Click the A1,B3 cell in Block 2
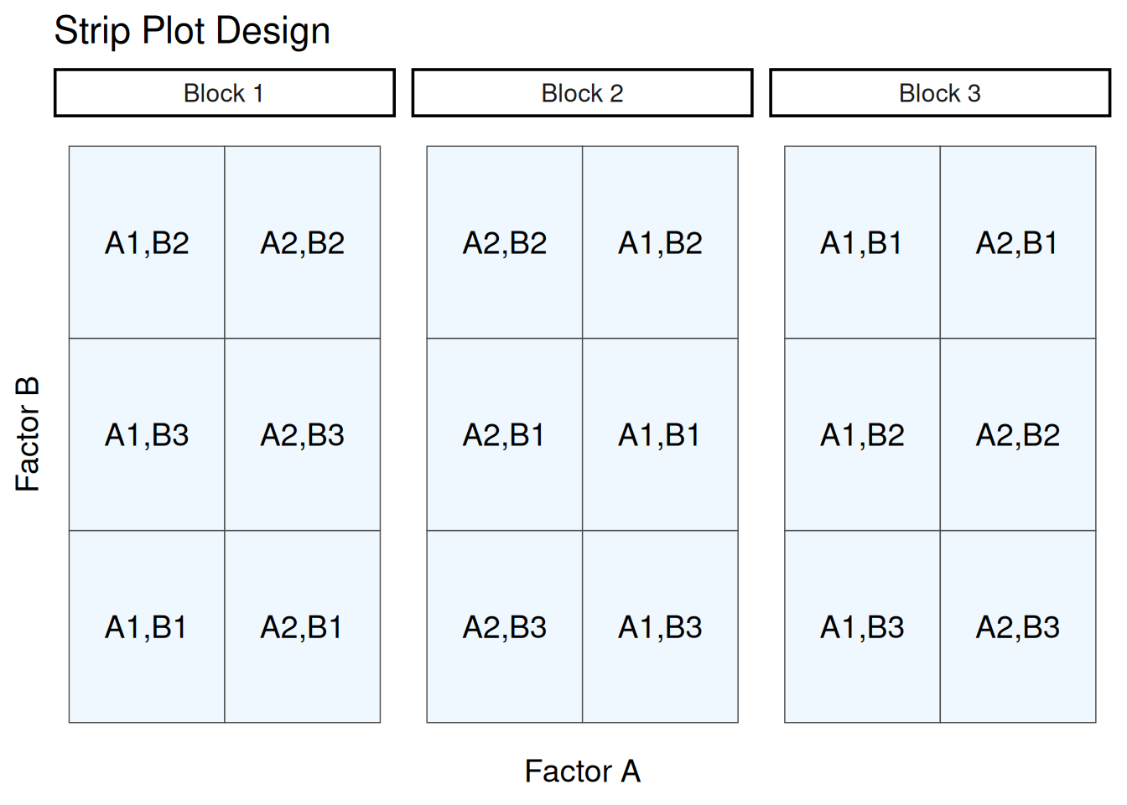The image size is (1127, 805). (660, 626)
